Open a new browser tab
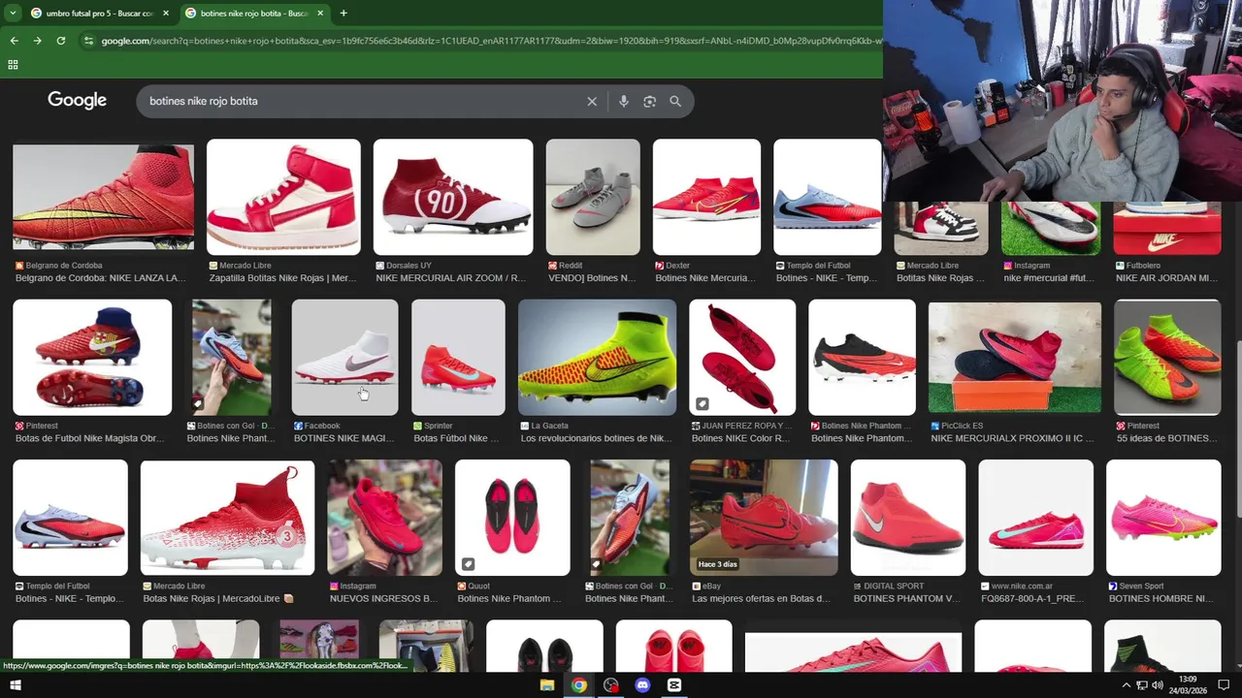 (343, 13)
